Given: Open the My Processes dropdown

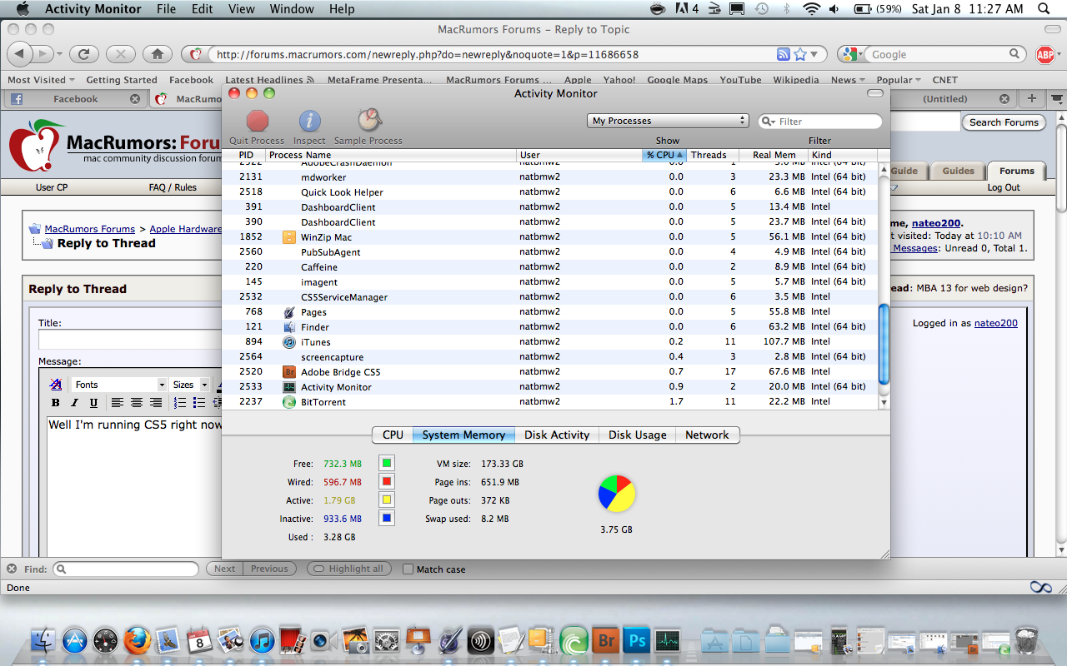Looking at the screenshot, I should click(668, 121).
